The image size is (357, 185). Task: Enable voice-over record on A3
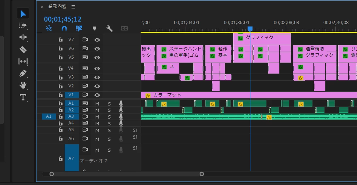[121, 117]
